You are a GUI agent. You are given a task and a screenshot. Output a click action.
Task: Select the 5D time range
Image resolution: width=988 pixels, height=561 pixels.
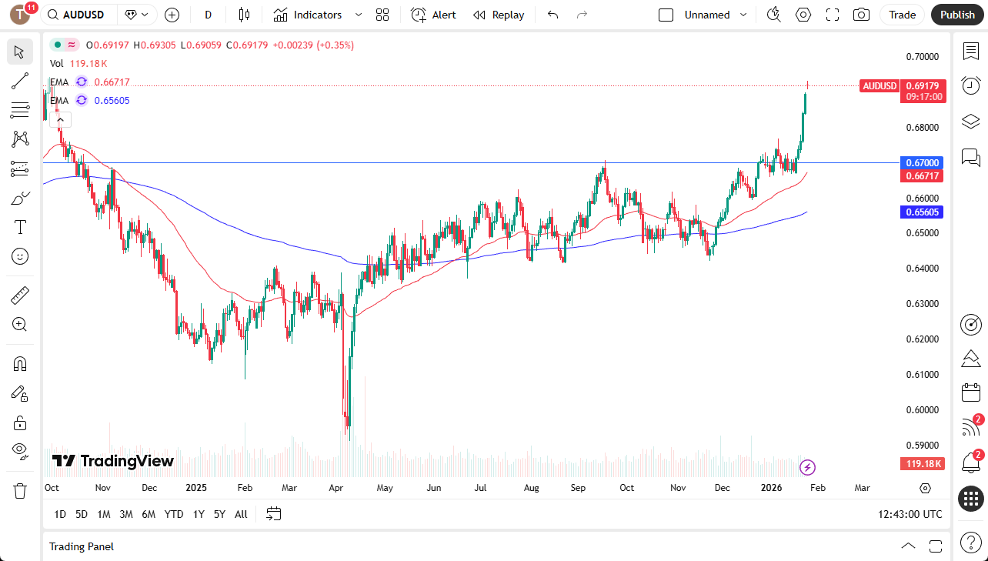pos(82,514)
